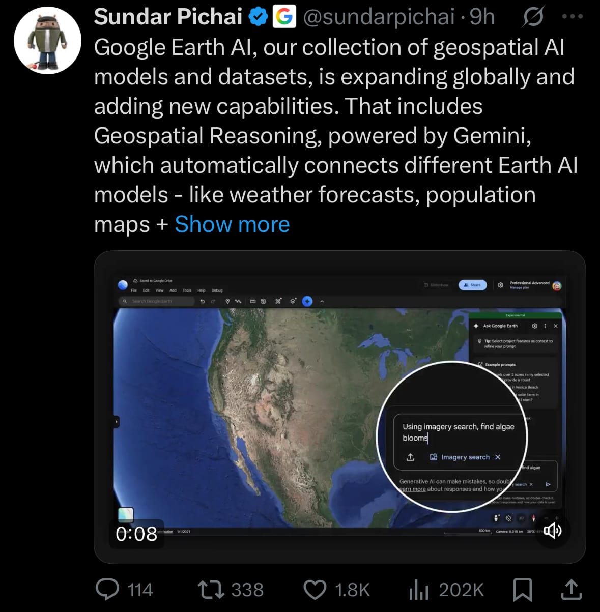Like the tweet with heart icon

(315, 589)
